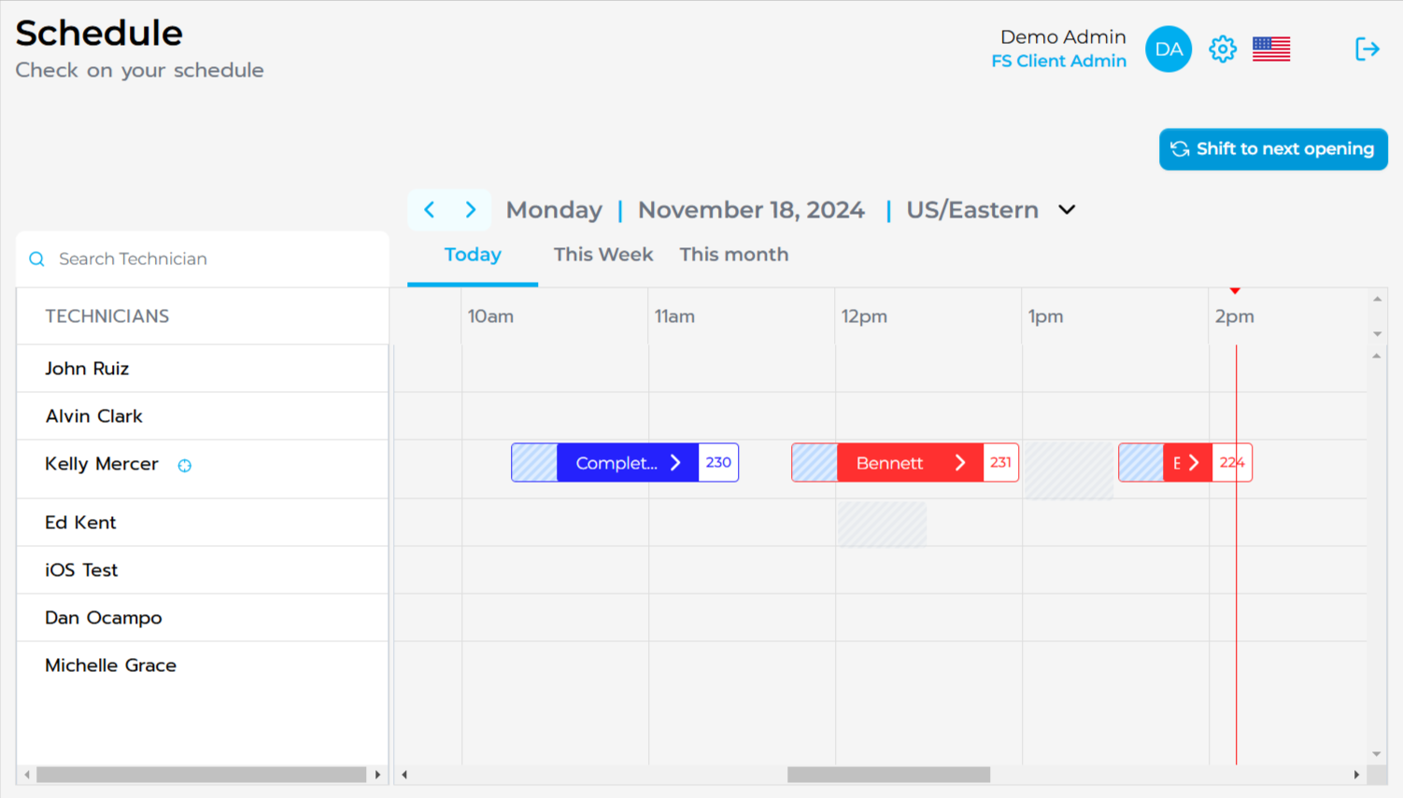Click the locate icon beside Kelly Mercer
The width and height of the screenshot is (1403, 798).
(185, 465)
